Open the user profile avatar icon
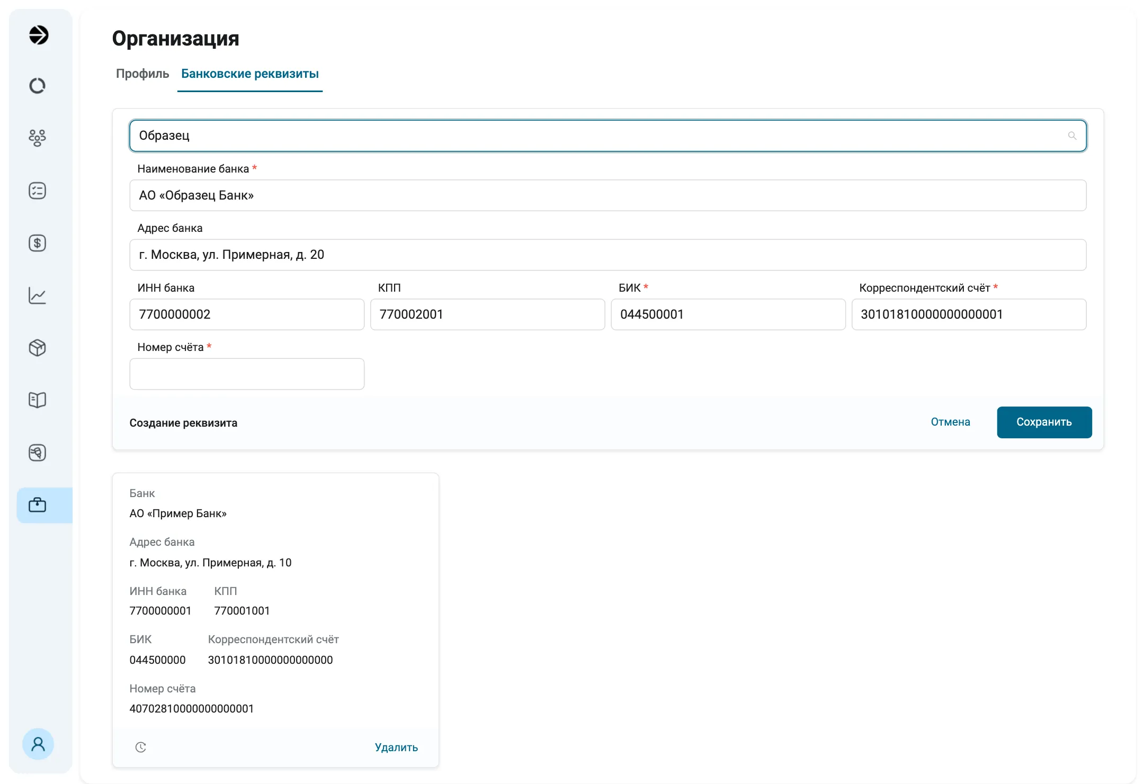Image resolution: width=1144 pixels, height=784 pixels. click(x=38, y=744)
